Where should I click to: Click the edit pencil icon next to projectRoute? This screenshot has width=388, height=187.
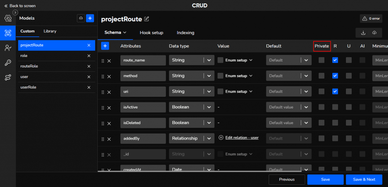[x=147, y=19]
